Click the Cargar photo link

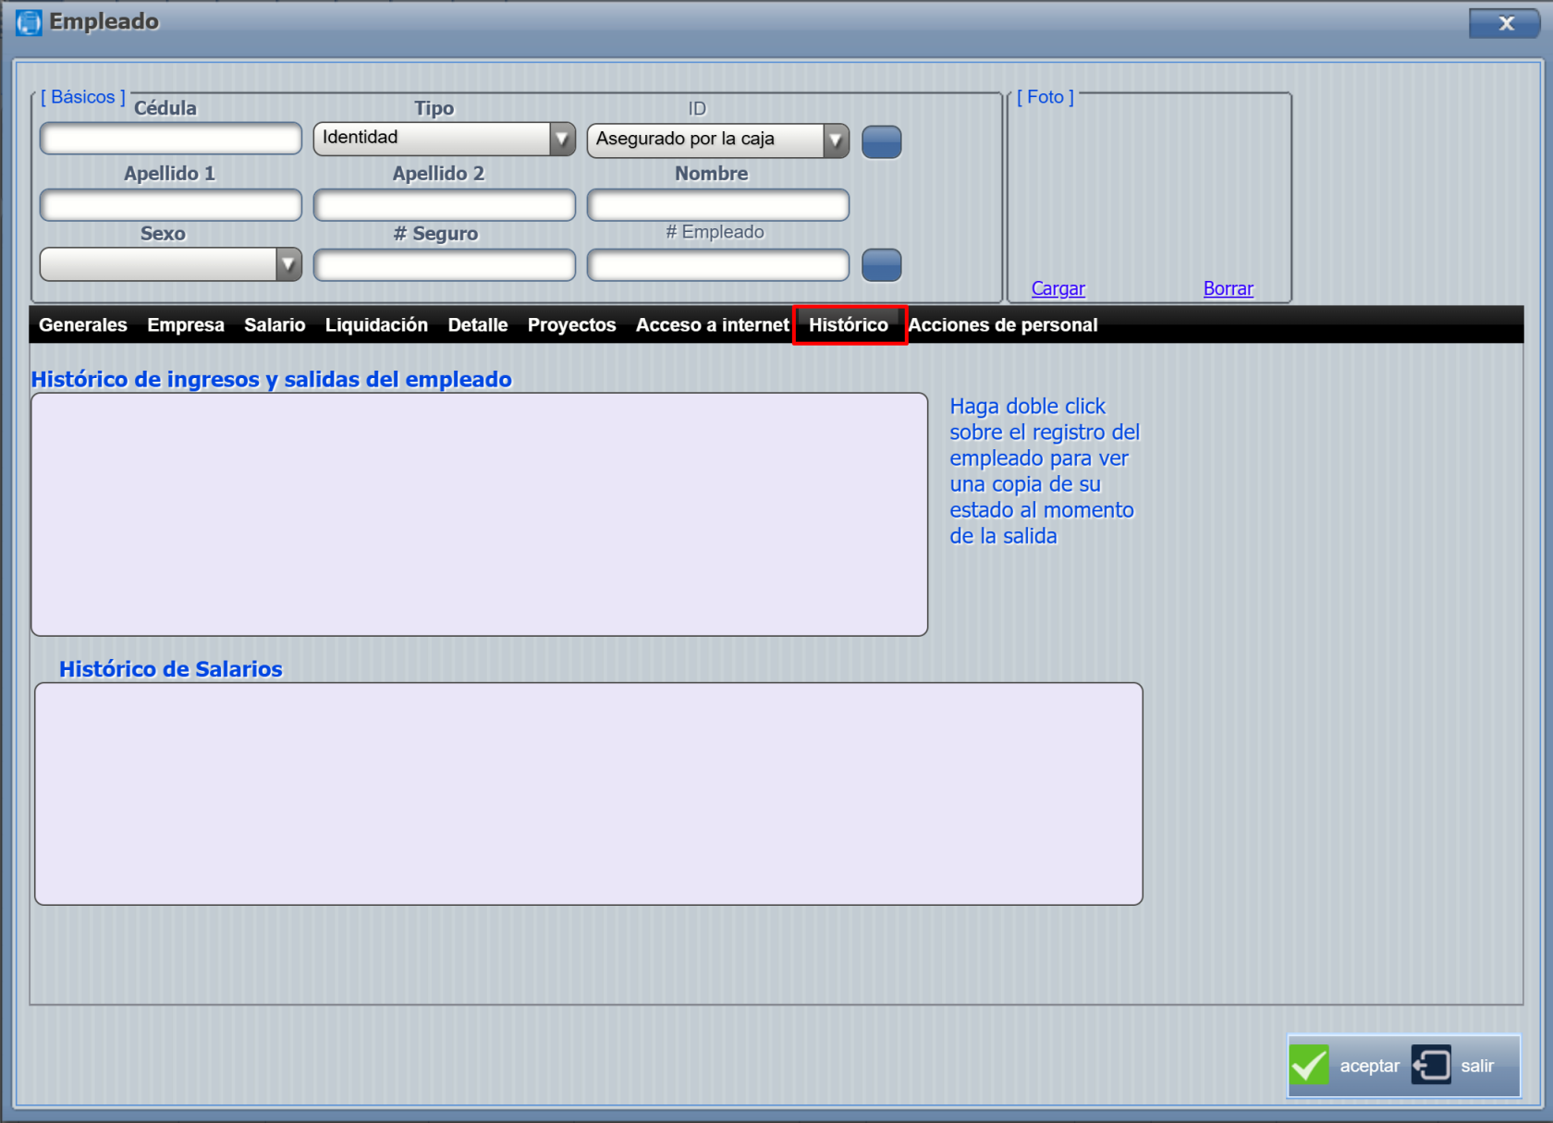click(1058, 288)
